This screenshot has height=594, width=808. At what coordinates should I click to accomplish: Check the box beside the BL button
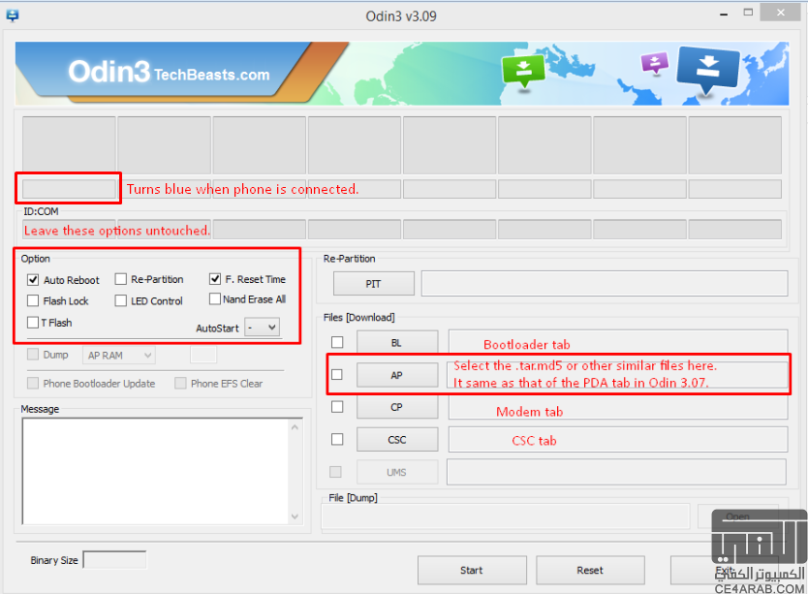337,342
